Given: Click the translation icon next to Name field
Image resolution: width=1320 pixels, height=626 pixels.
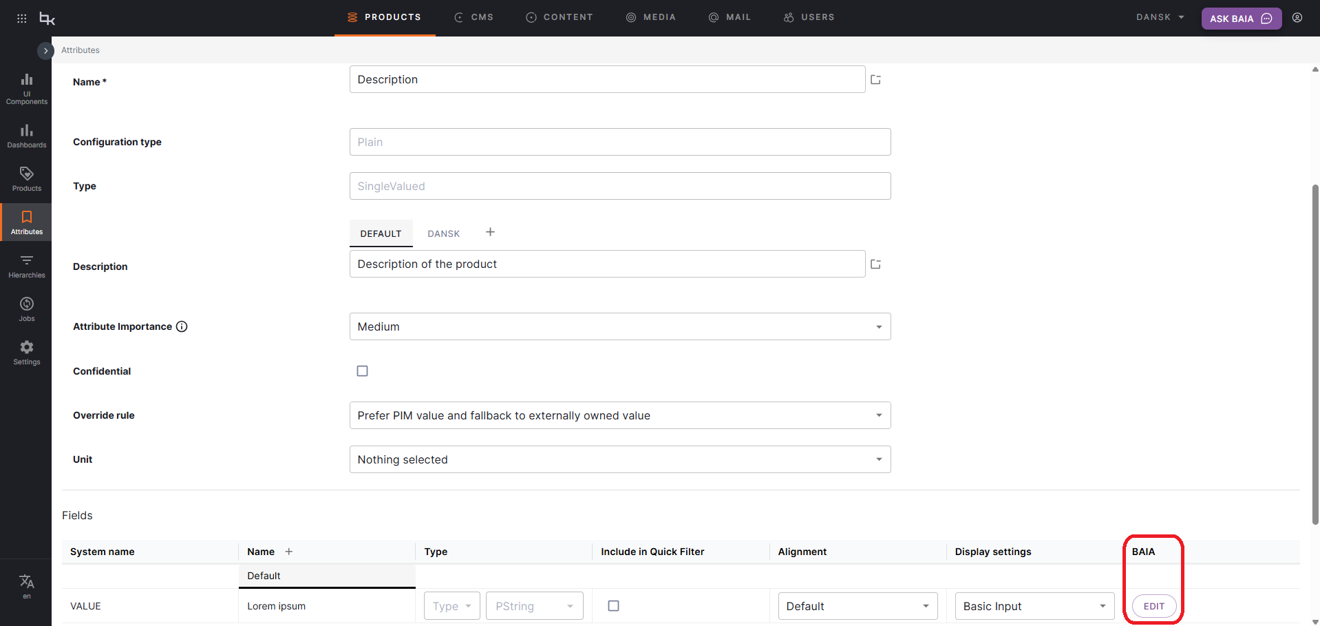Looking at the screenshot, I should click(875, 80).
